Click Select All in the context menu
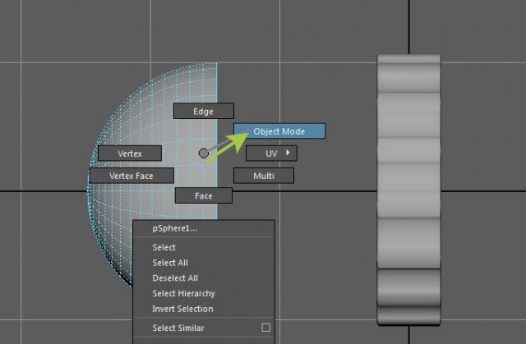The width and height of the screenshot is (526, 344). coord(204,263)
